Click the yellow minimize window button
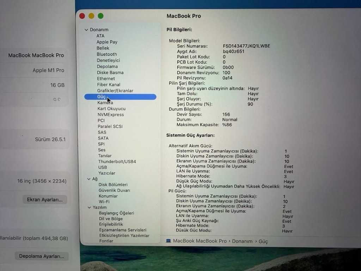Image resolution: width=361 pixels, height=271 pixels. pyautogui.click(x=91, y=16)
